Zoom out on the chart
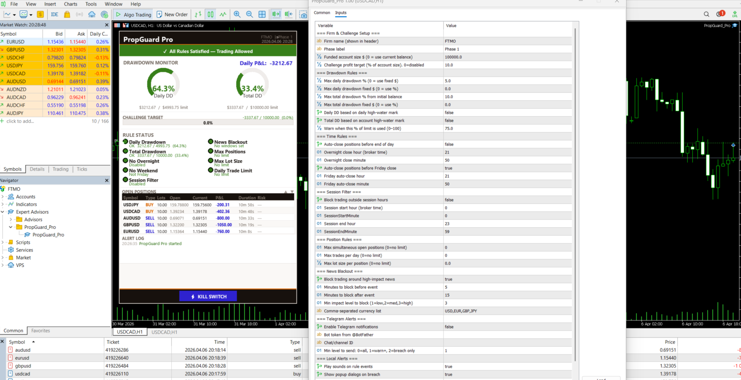Image resolution: width=741 pixels, height=380 pixels. click(x=250, y=14)
